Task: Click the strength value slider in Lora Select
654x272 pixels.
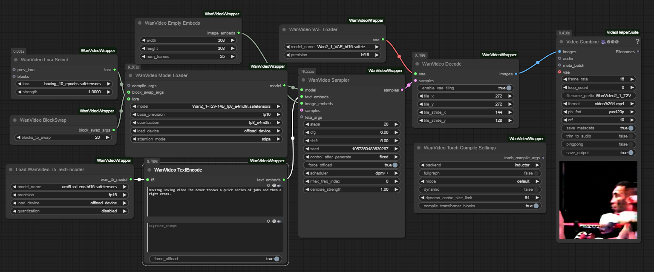Action: pyautogui.click(x=64, y=92)
